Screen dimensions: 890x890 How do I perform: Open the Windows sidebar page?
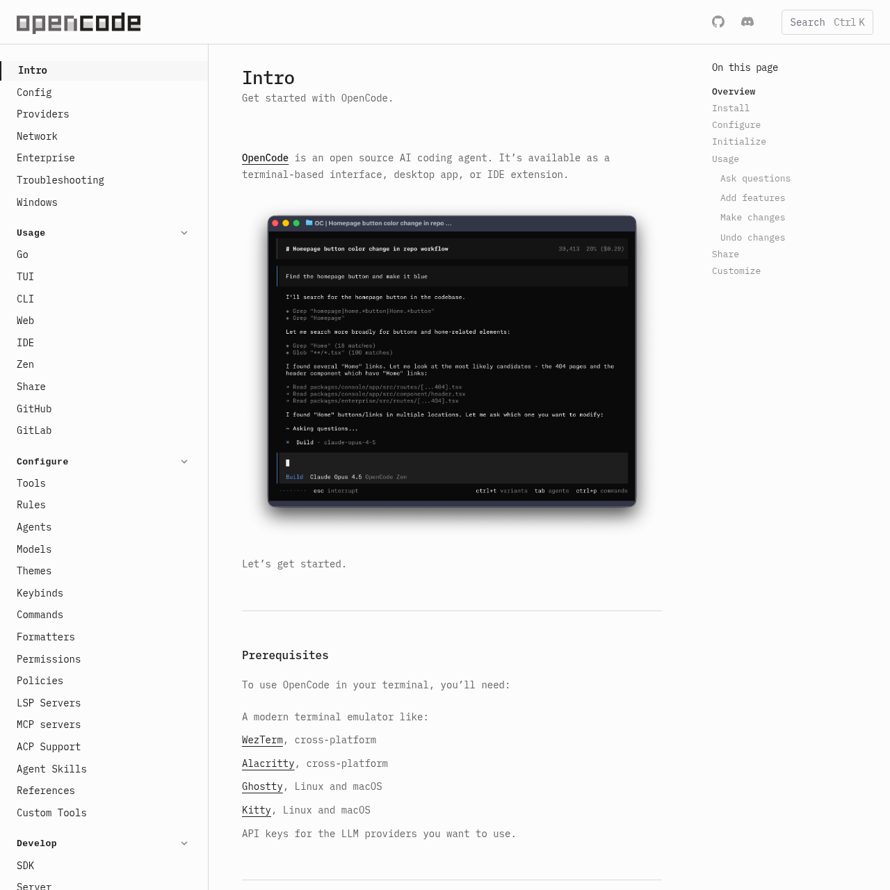click(37, 202)
